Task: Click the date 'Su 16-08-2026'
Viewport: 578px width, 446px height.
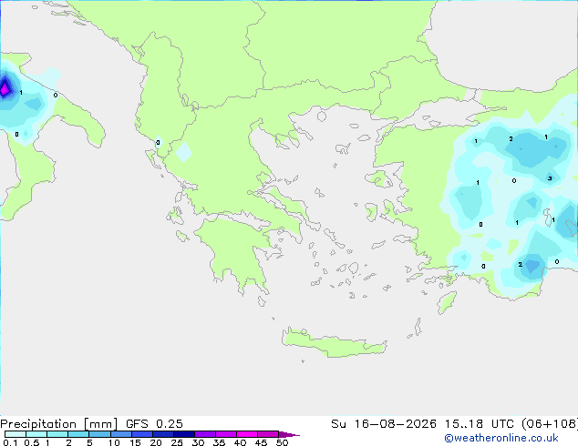Action: (x=384, y=424)
